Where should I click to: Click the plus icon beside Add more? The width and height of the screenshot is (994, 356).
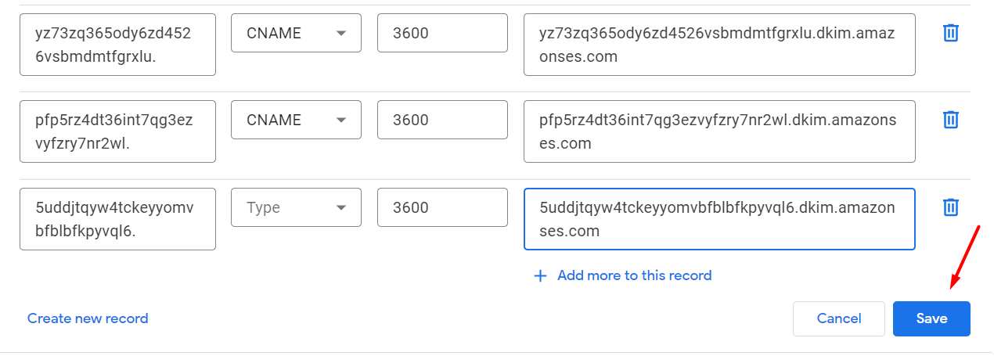(x=540, y=275)
